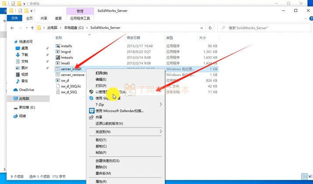Select the sw_d_SSQ.lic file
Image resolution: width=313 pixels, height=184 pixels.
(x=71, y=86)
